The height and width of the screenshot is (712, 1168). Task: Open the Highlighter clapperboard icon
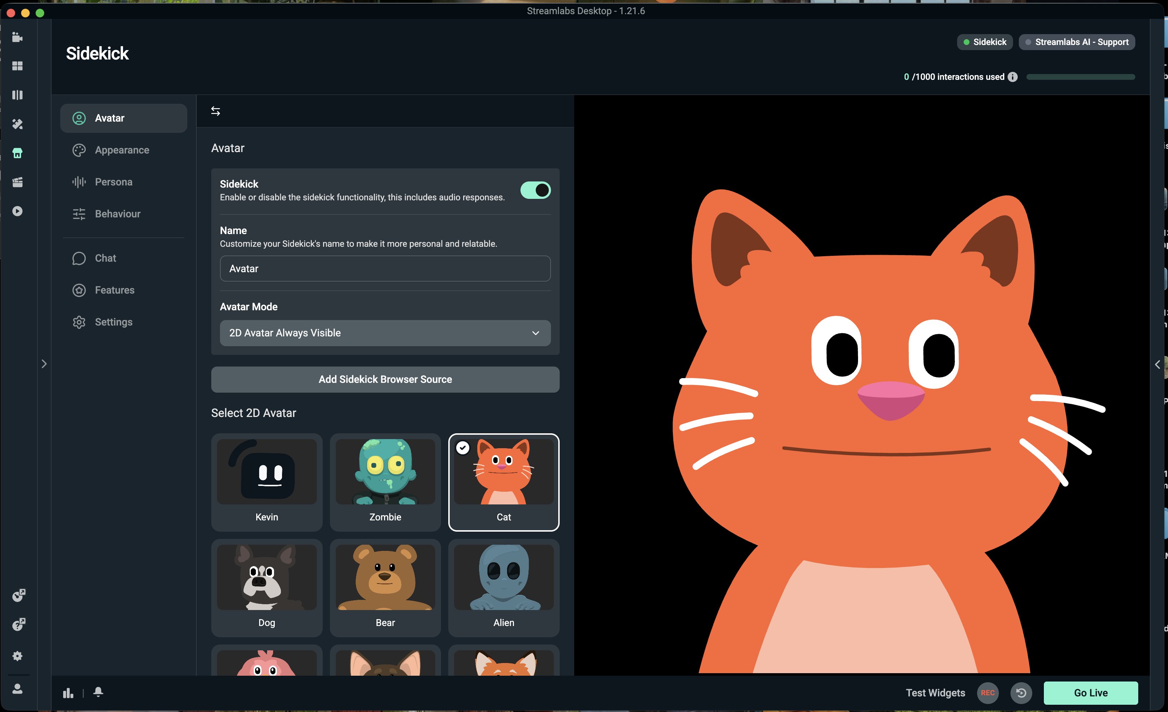coord(17,182)
